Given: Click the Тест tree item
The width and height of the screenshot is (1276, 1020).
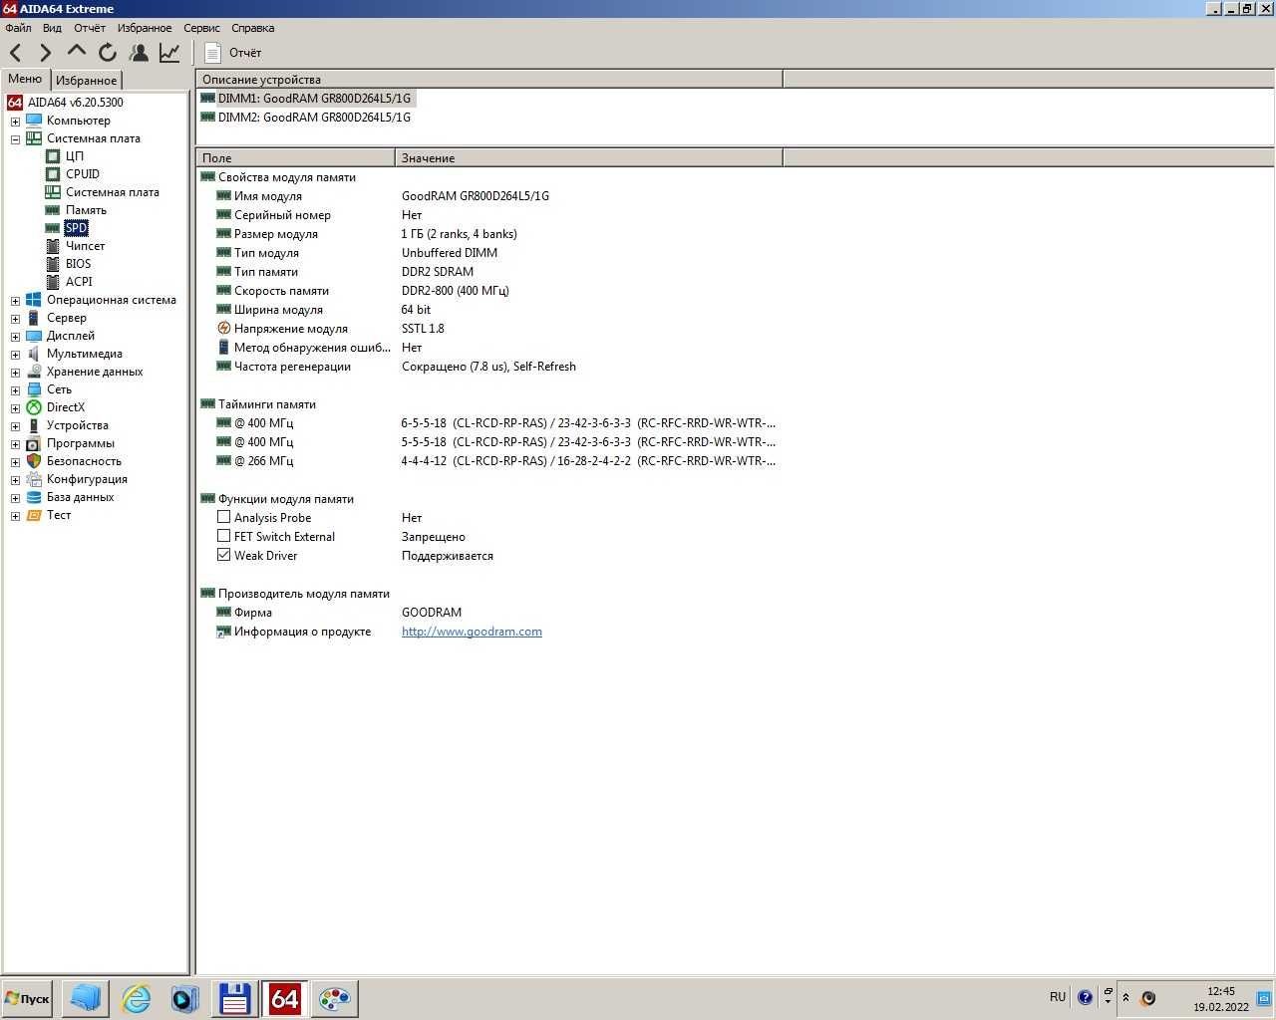Looking at the screenshot, I should click(x=59, y=515).
